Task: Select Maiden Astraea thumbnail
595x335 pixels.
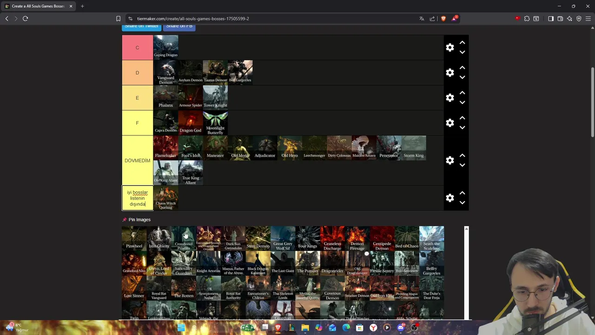Action: point(364,148)
